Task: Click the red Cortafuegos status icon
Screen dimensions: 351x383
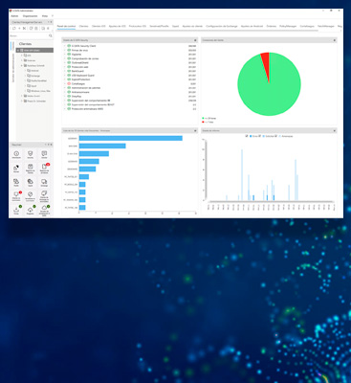Action: pos(69,83)
